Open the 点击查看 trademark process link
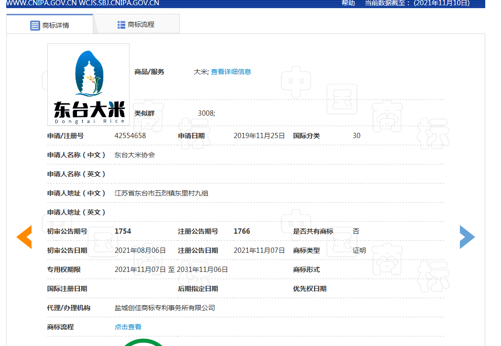 [x=128, y=327]
